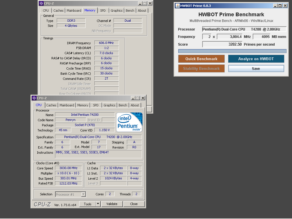
Task: Open the Tools dropdown arrow in CPU-Z
Action: click(x=98, y=204)
